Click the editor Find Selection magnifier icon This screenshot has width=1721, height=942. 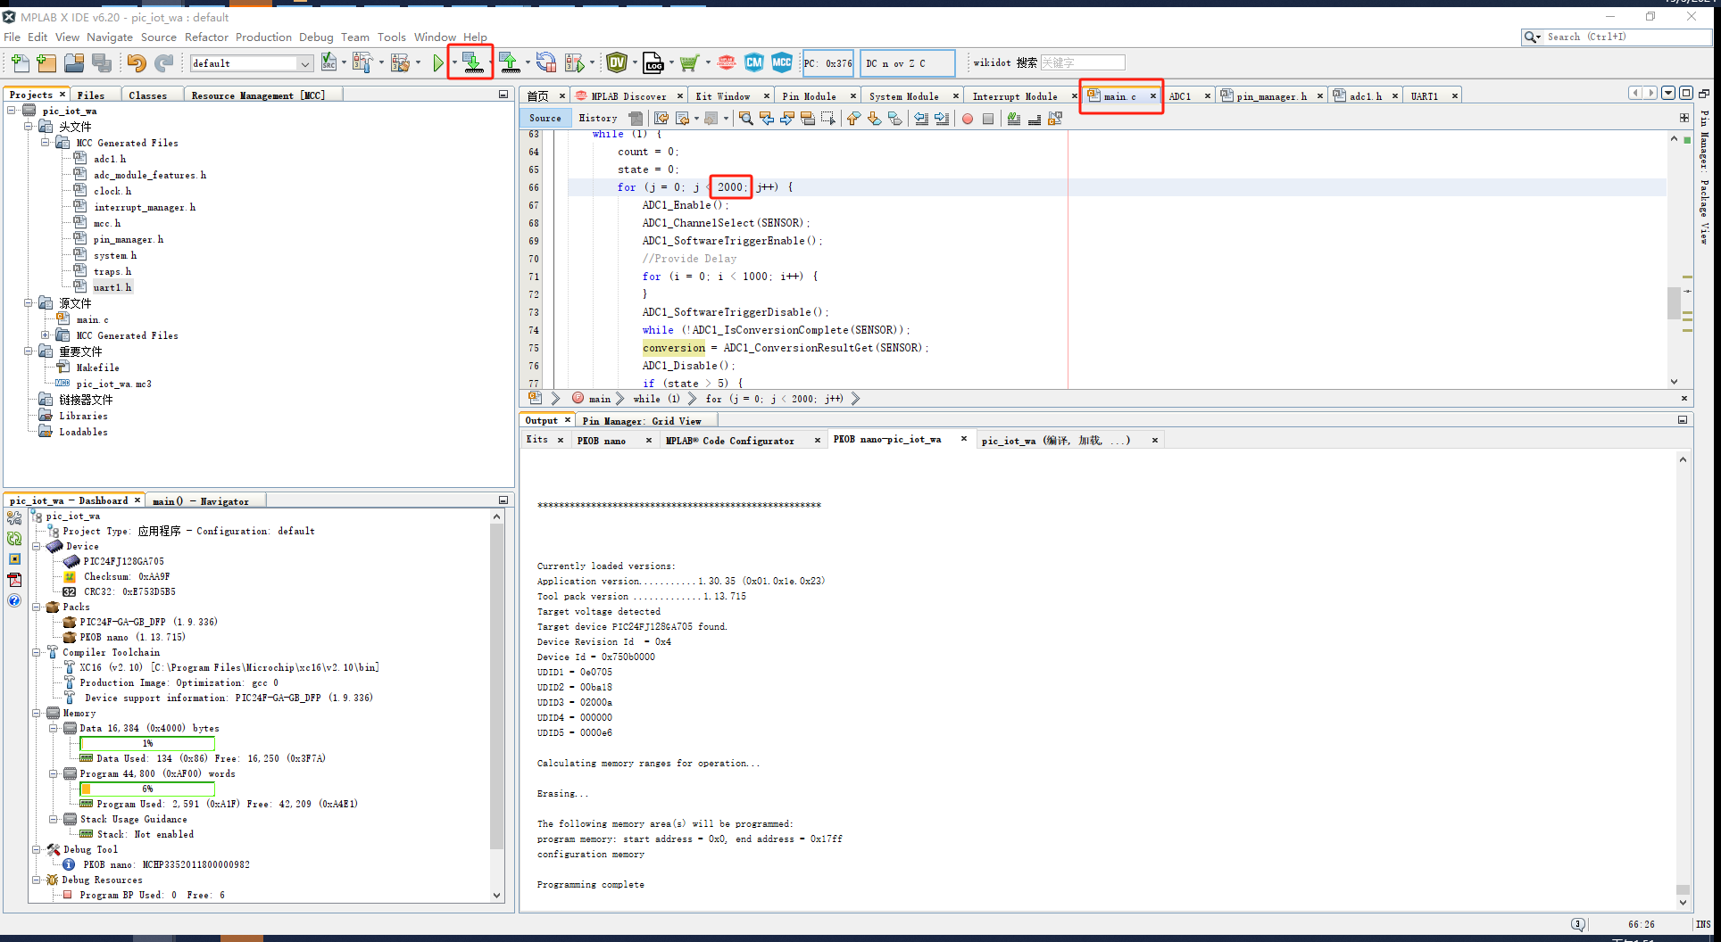click(x=746, y=119)
